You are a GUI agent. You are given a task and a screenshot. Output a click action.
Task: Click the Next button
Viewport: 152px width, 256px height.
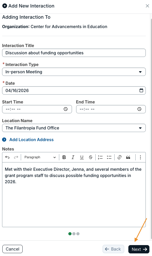[x=139, y=249]
